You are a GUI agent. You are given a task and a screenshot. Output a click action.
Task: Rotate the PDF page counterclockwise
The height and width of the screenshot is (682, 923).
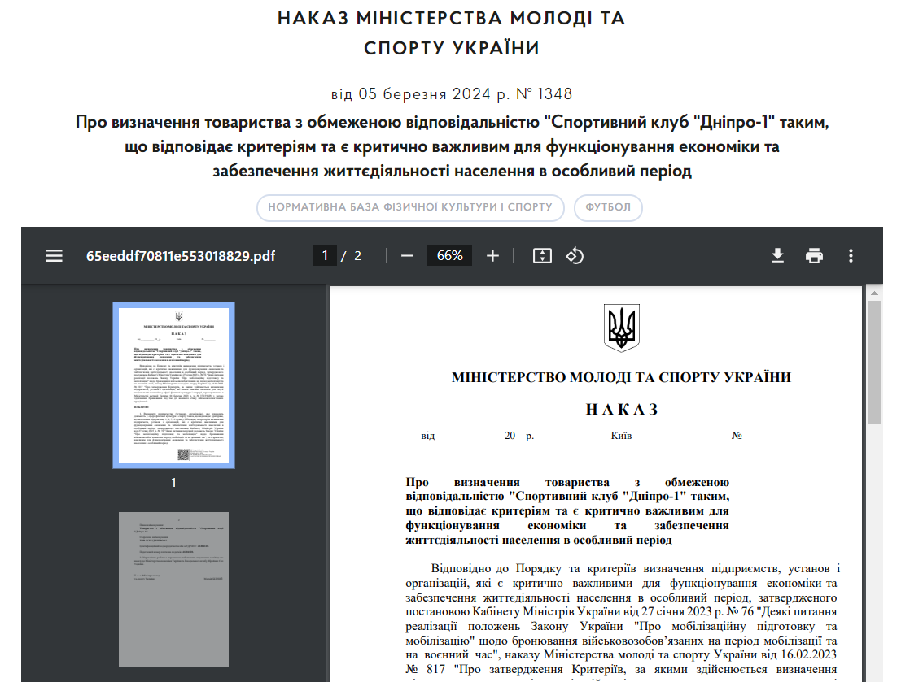click(x=575, y=255)
